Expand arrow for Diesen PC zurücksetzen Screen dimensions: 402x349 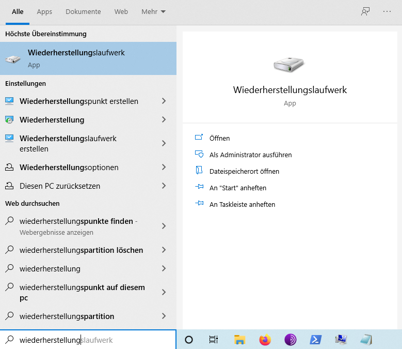click(164, 186)
